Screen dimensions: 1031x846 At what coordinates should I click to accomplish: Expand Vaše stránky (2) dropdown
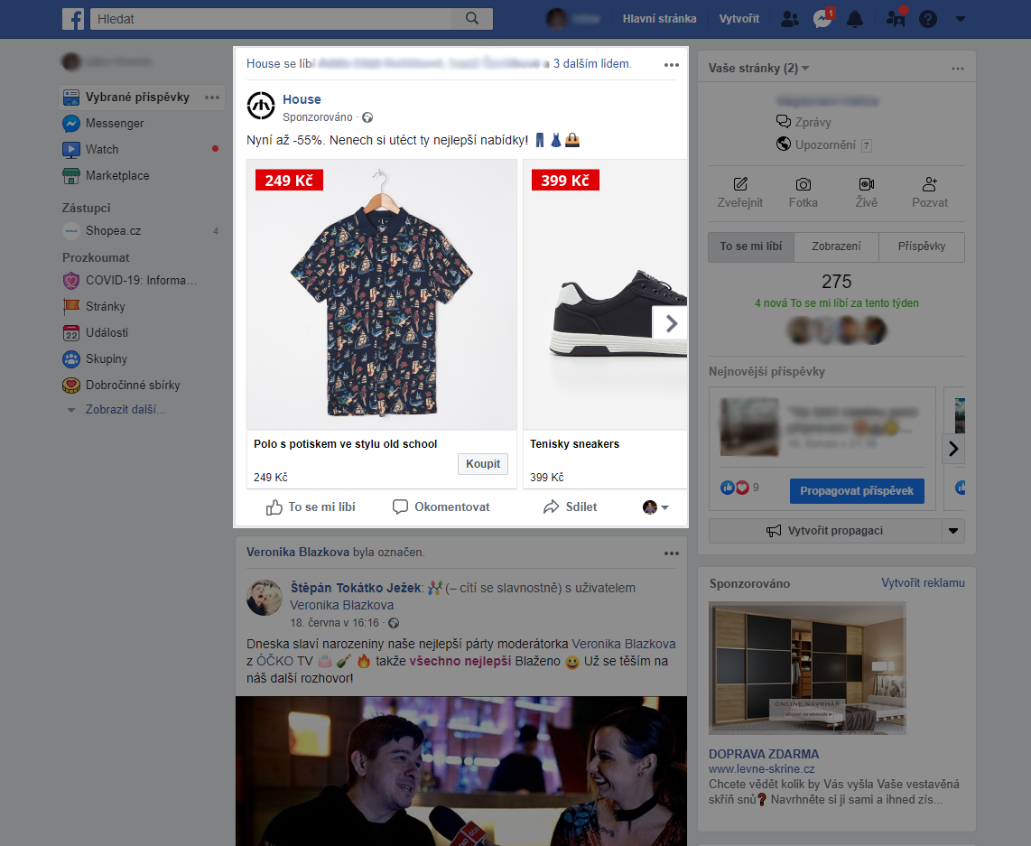tap(758, 68)
